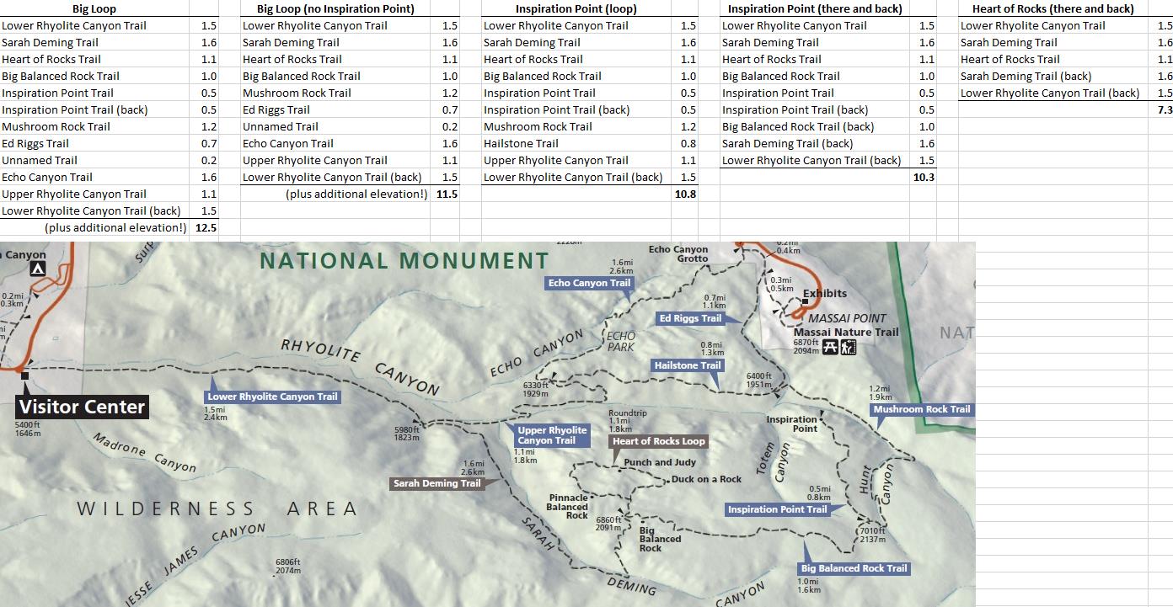Click the Ed Riggs Trail map label

point(690,318)
